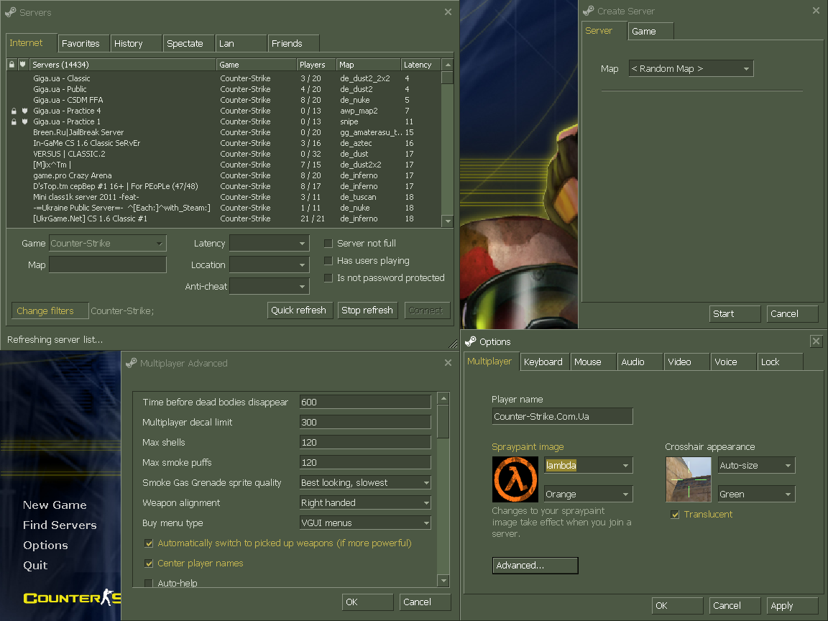The height and width of the screenshot is (621, 828).
Task: Click Find Servers in the main menu
Action: point(60,525)
